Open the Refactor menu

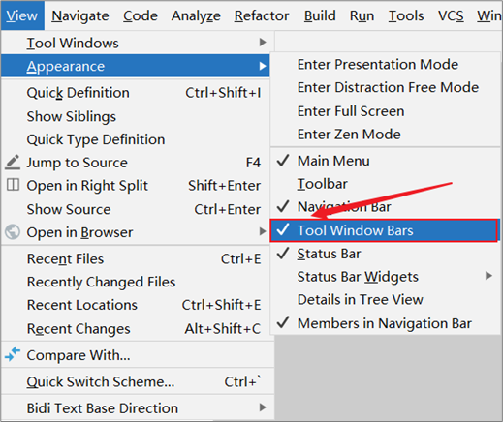point(262,15)
